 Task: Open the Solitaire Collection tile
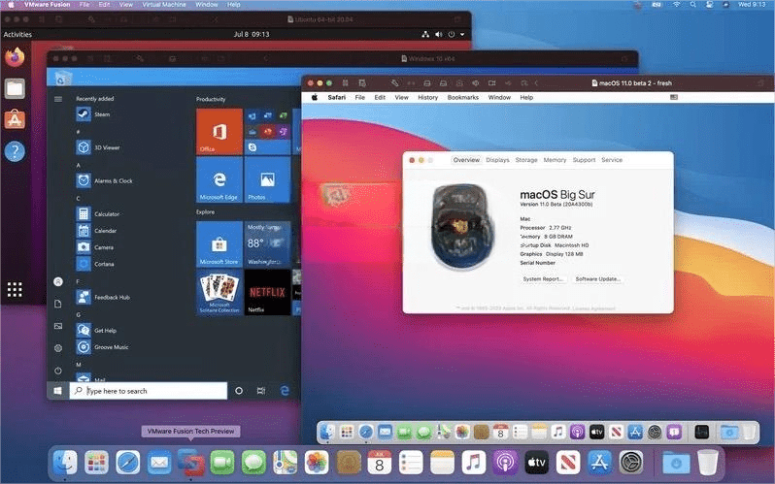(219, 292)
